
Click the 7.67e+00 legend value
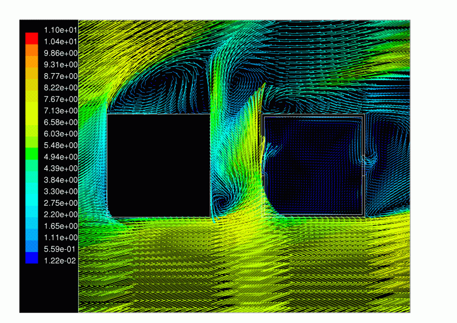(61, 99)
